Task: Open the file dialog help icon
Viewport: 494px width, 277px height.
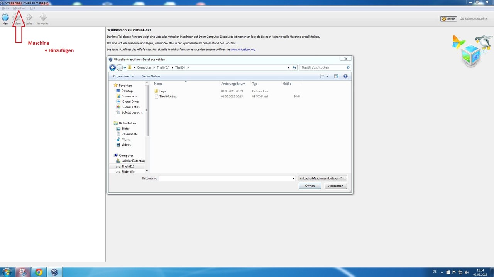Action: (x=345, y=76)
